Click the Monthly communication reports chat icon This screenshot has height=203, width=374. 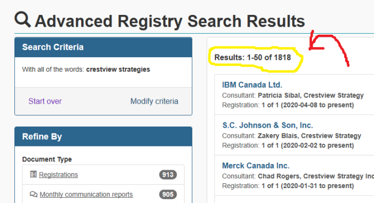(x=34, y=194)
